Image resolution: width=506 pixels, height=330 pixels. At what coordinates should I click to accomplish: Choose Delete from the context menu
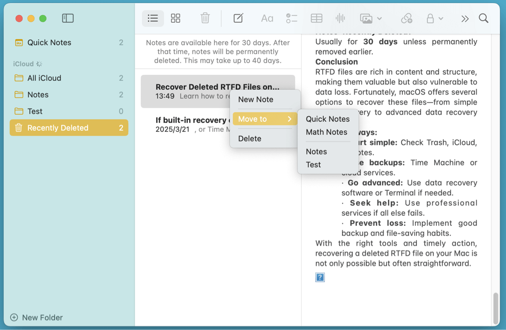pyautogui.click(x=249, y=138)
